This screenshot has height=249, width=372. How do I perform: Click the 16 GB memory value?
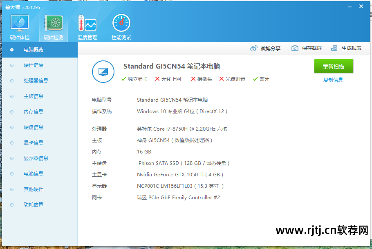(x=144, y=151)
